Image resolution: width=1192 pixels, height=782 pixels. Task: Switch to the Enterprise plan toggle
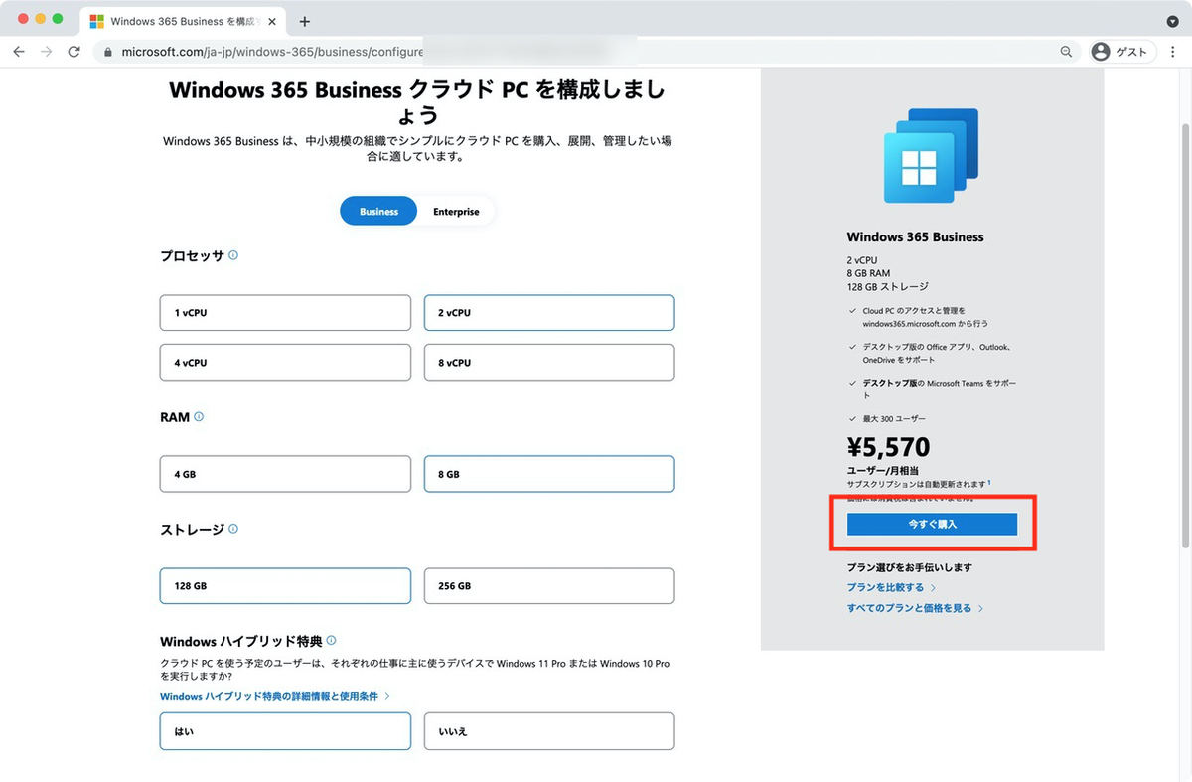pyautogui.click(x=456, y=211)
